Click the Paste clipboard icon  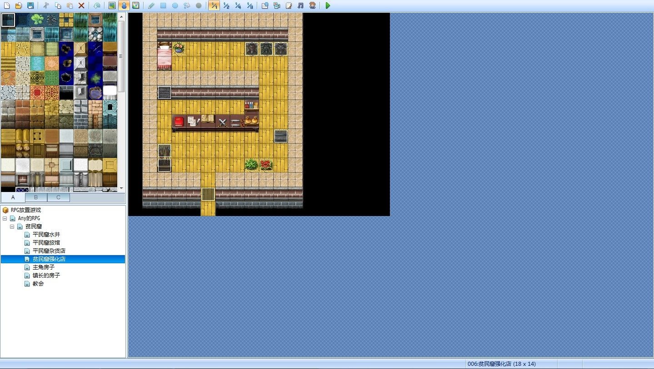click(x=70, y=5)
